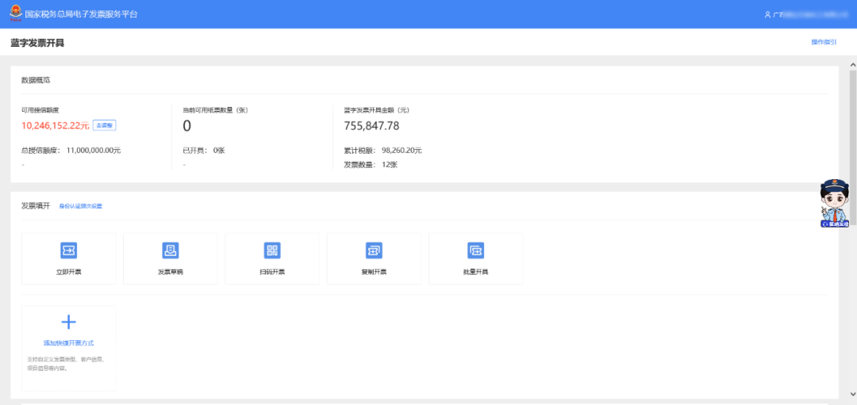Choose the 批量开具 batch issue icon
Viewport: 857px width, 405px height.
pos(475,250)
